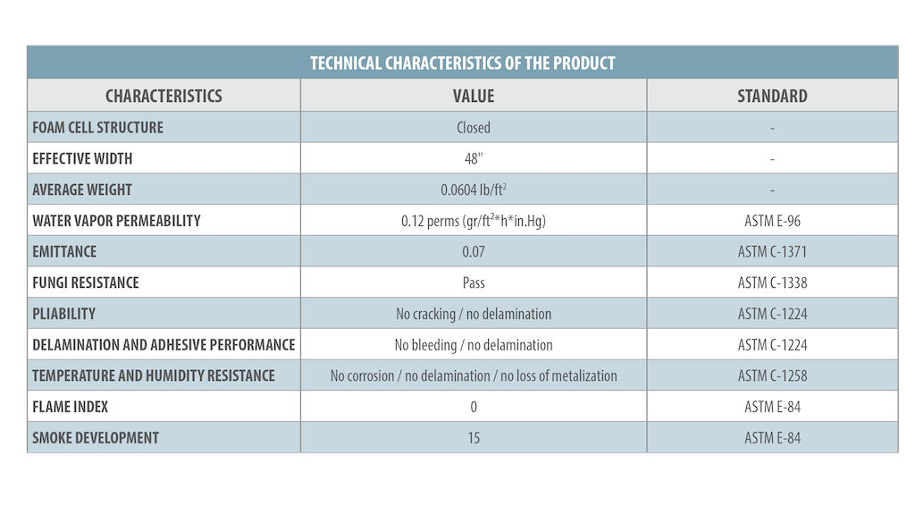Select the STANDARD column header
The image size is (915, 523).
click(772, 96)
